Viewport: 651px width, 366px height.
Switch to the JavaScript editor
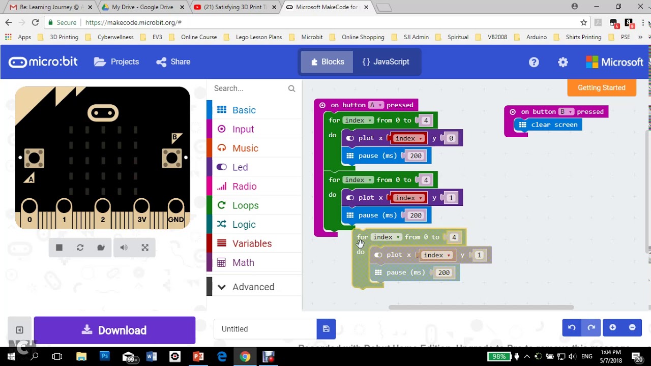point(386,62)
